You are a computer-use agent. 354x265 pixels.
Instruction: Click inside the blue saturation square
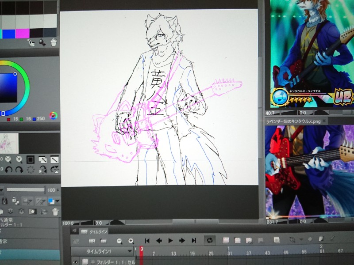[8, 88]
